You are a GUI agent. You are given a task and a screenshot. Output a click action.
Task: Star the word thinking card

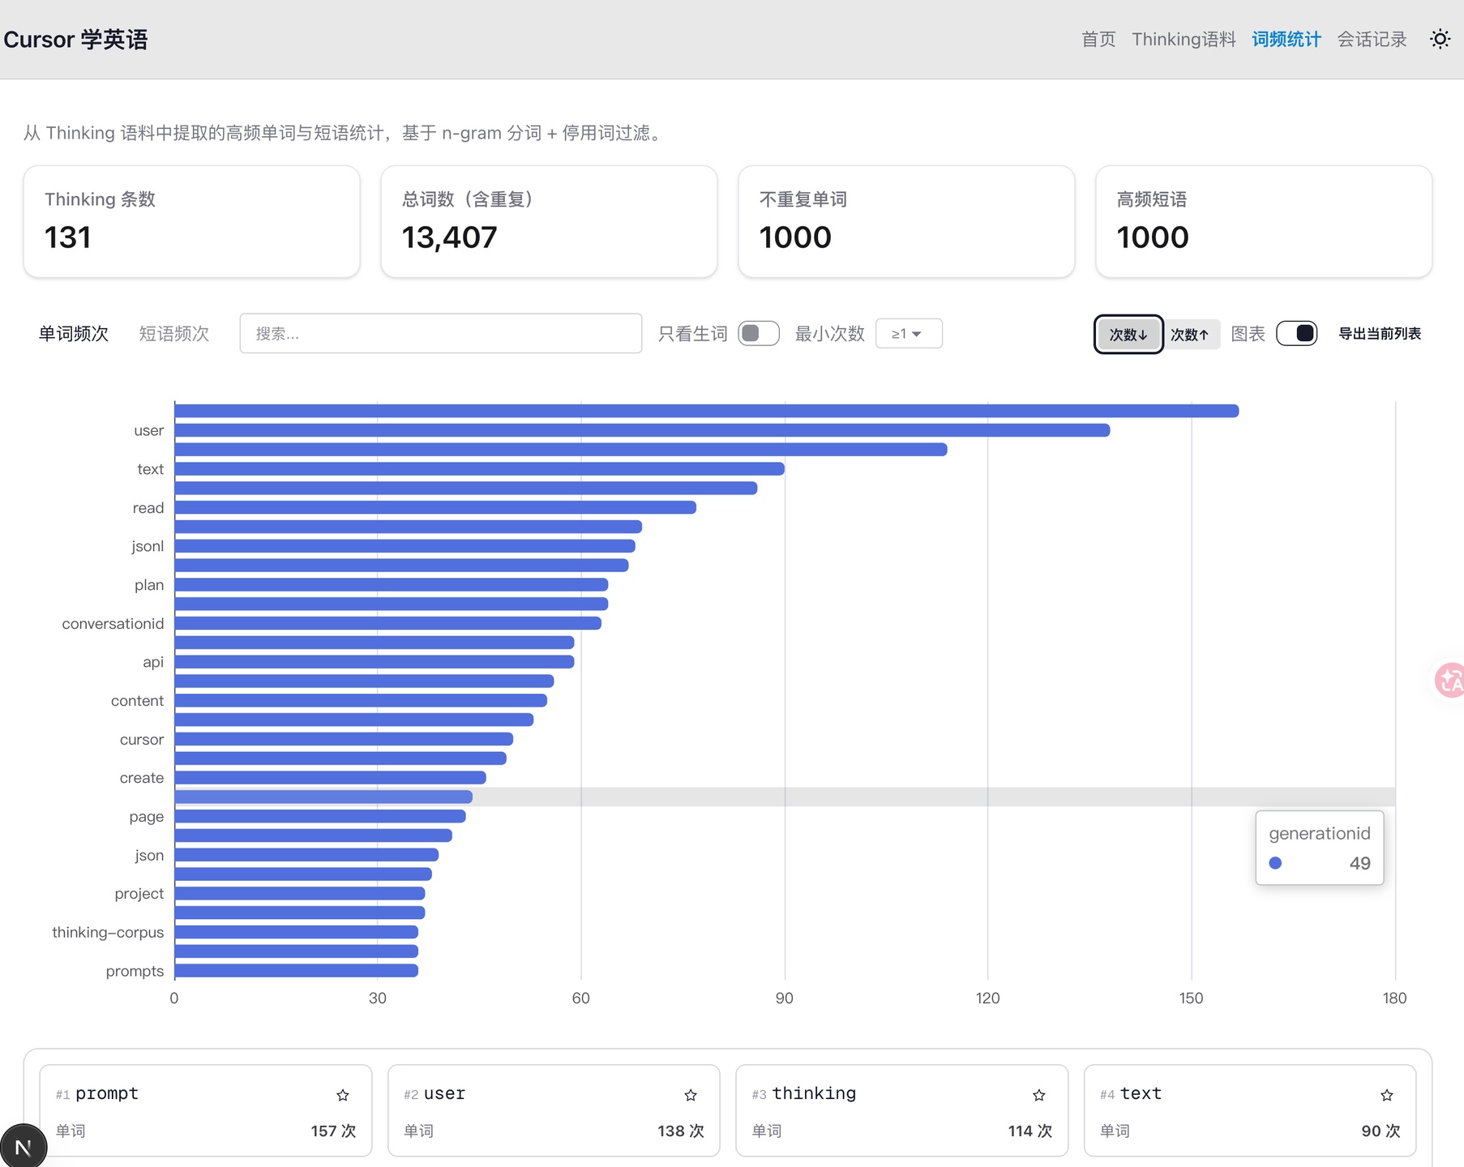pos(1039,1095)
